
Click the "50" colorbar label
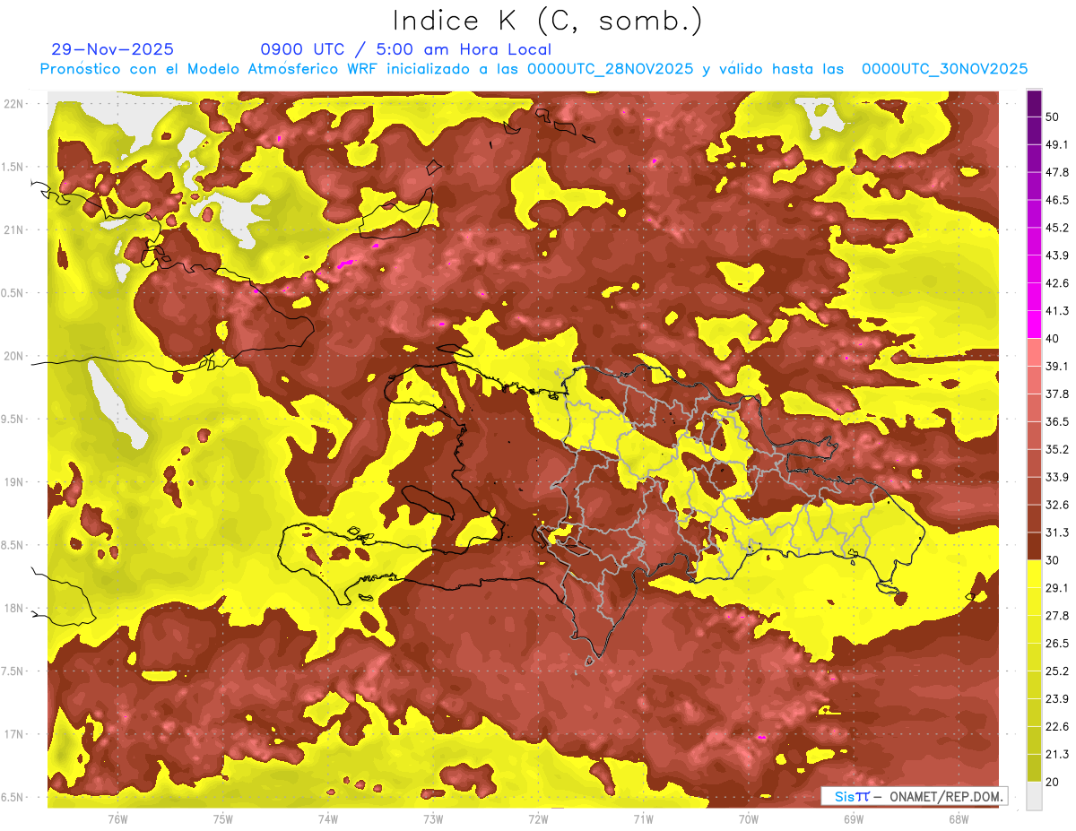pos(1053,117)
